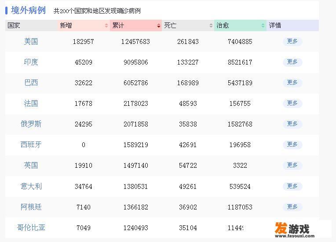
Task: Open the 印度 country link
Action: click(x=31, y=62)
